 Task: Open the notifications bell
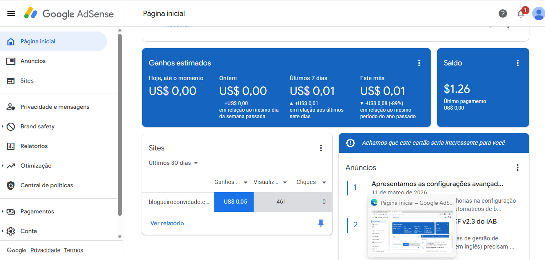521,13
